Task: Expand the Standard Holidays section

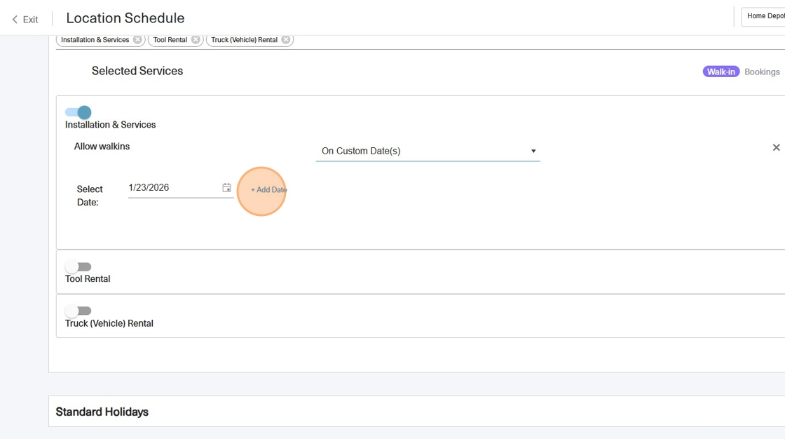Action: coord(102,412)
